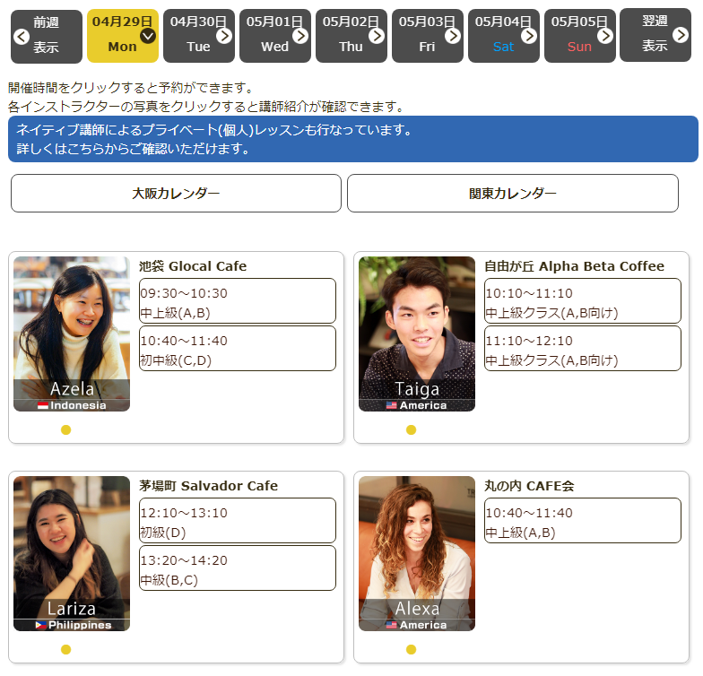Book 09:30～10:30 slot at 池袋 Glocal Cafe
The image size is (703, 676).
pos(238,301)
